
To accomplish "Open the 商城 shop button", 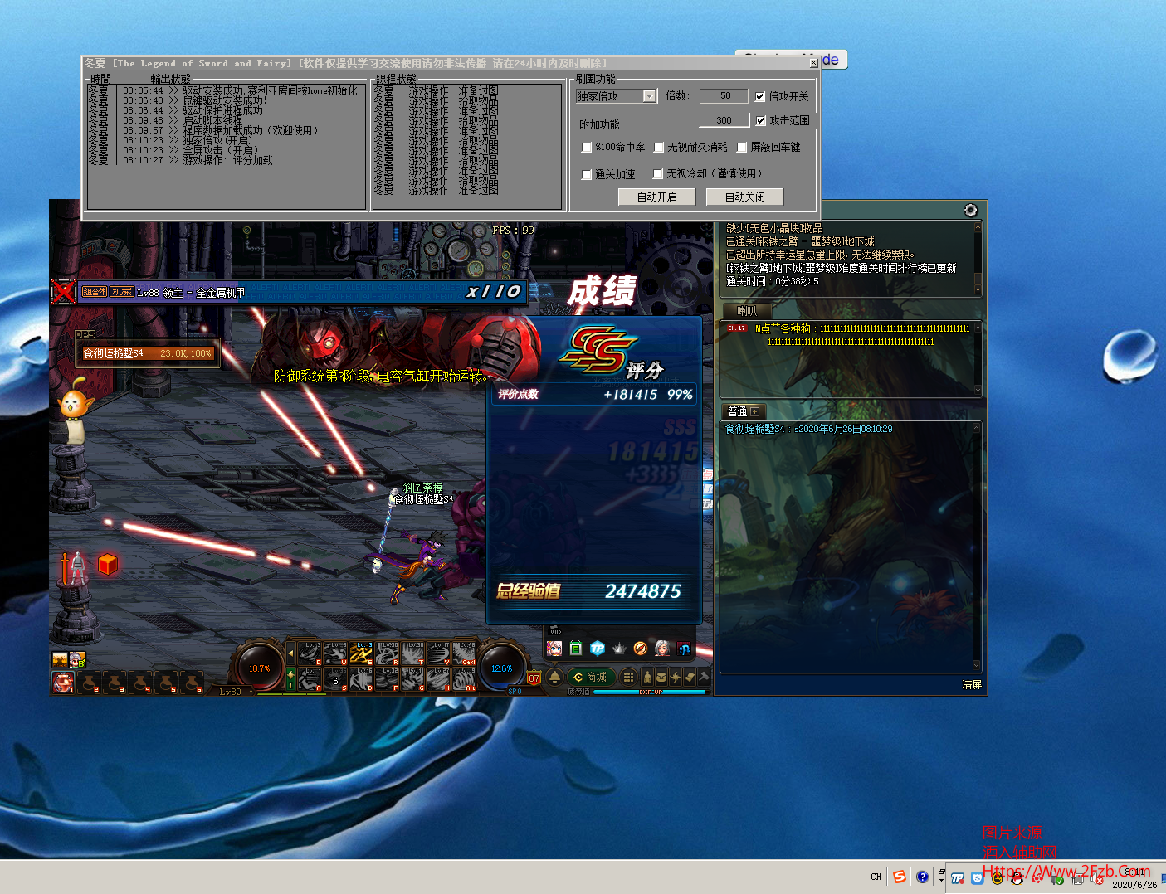I will coord(592,677).
